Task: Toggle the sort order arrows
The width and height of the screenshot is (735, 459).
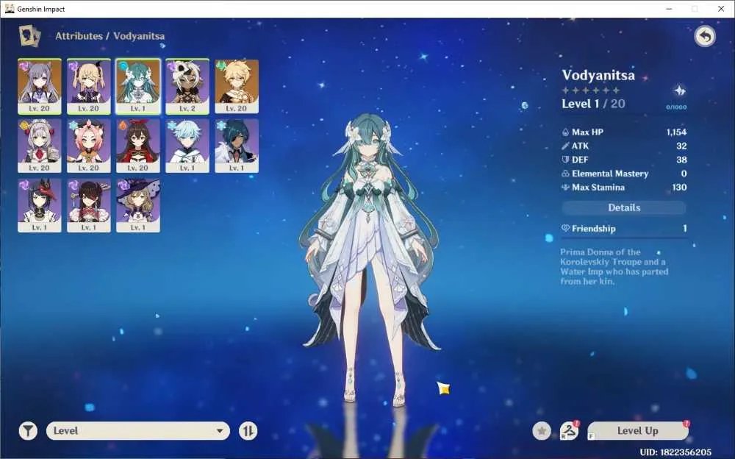Action: pyautogui.click(x=248, y=430)
